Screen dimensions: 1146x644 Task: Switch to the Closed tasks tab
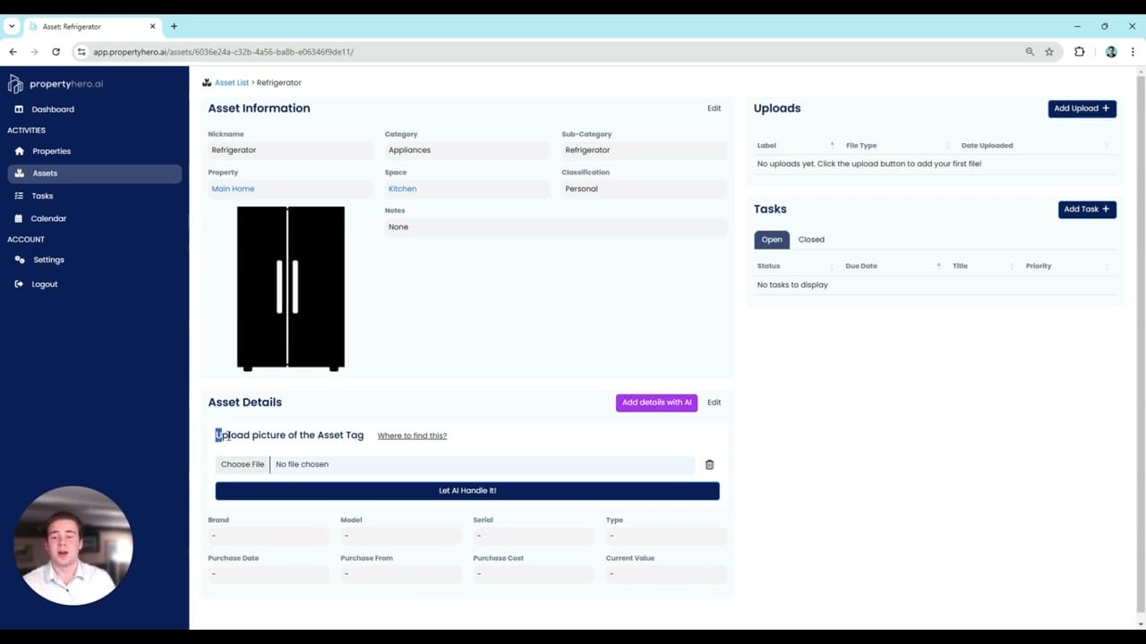click(811, 240)
